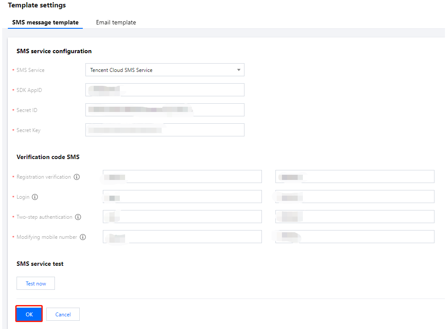This screenshot has height=329, width=448.
Task: Focus second Two-step authentication input field
Action: pos(355,217)
